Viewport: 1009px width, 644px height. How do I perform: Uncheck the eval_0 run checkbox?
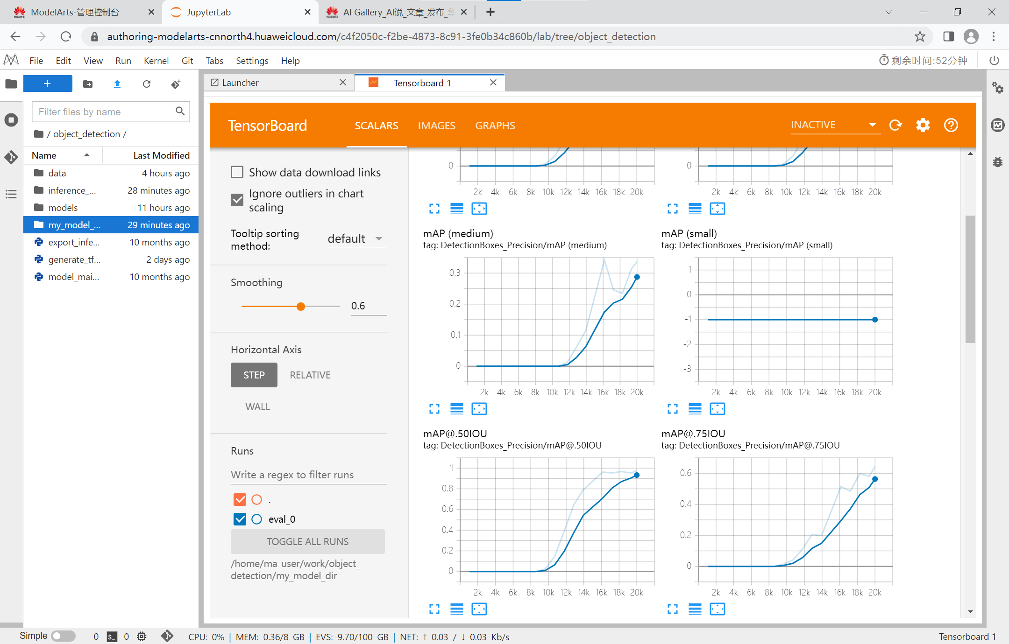[240, 519]
